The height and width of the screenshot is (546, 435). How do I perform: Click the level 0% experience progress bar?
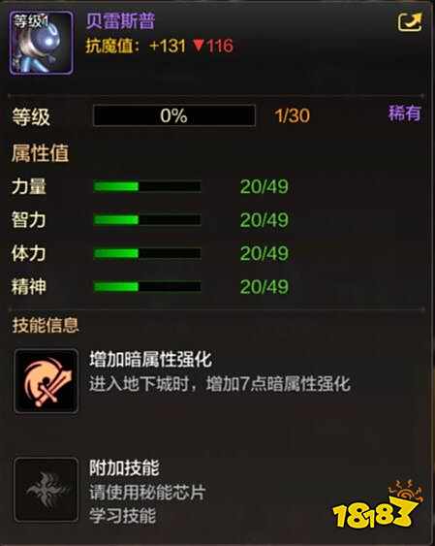[x=174, y=115]
